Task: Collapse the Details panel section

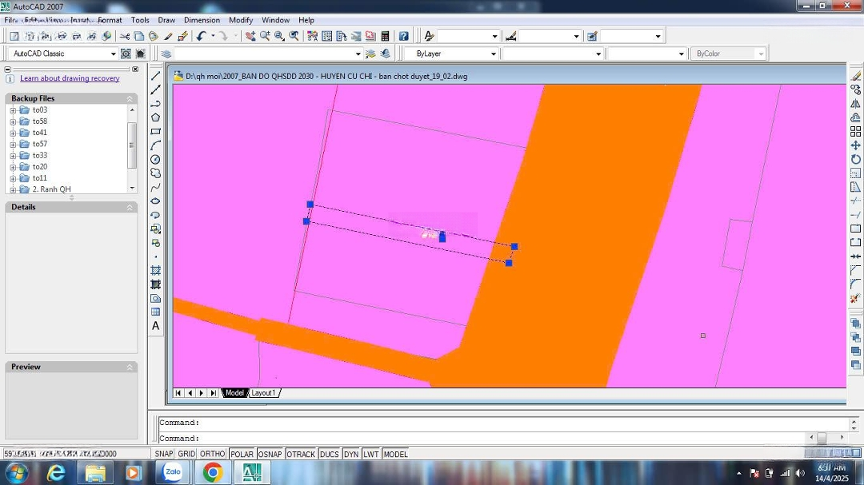Action: click(130, 207)
